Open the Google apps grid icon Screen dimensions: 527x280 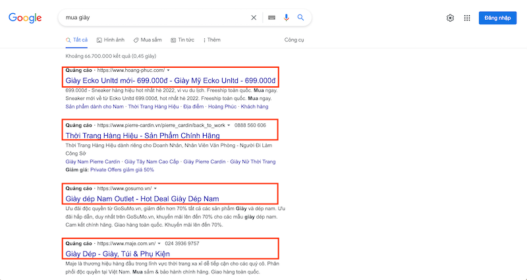467,18
